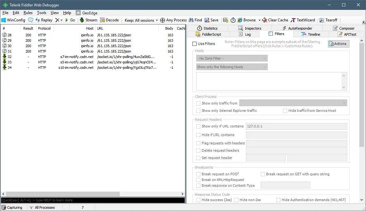The image size is (366, 211).
Task: Open the Actions button in Filters
Action: point(339,44)
